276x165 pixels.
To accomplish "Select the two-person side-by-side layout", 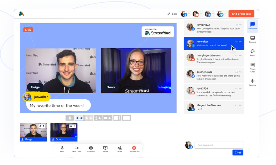I will pos(79,118).
